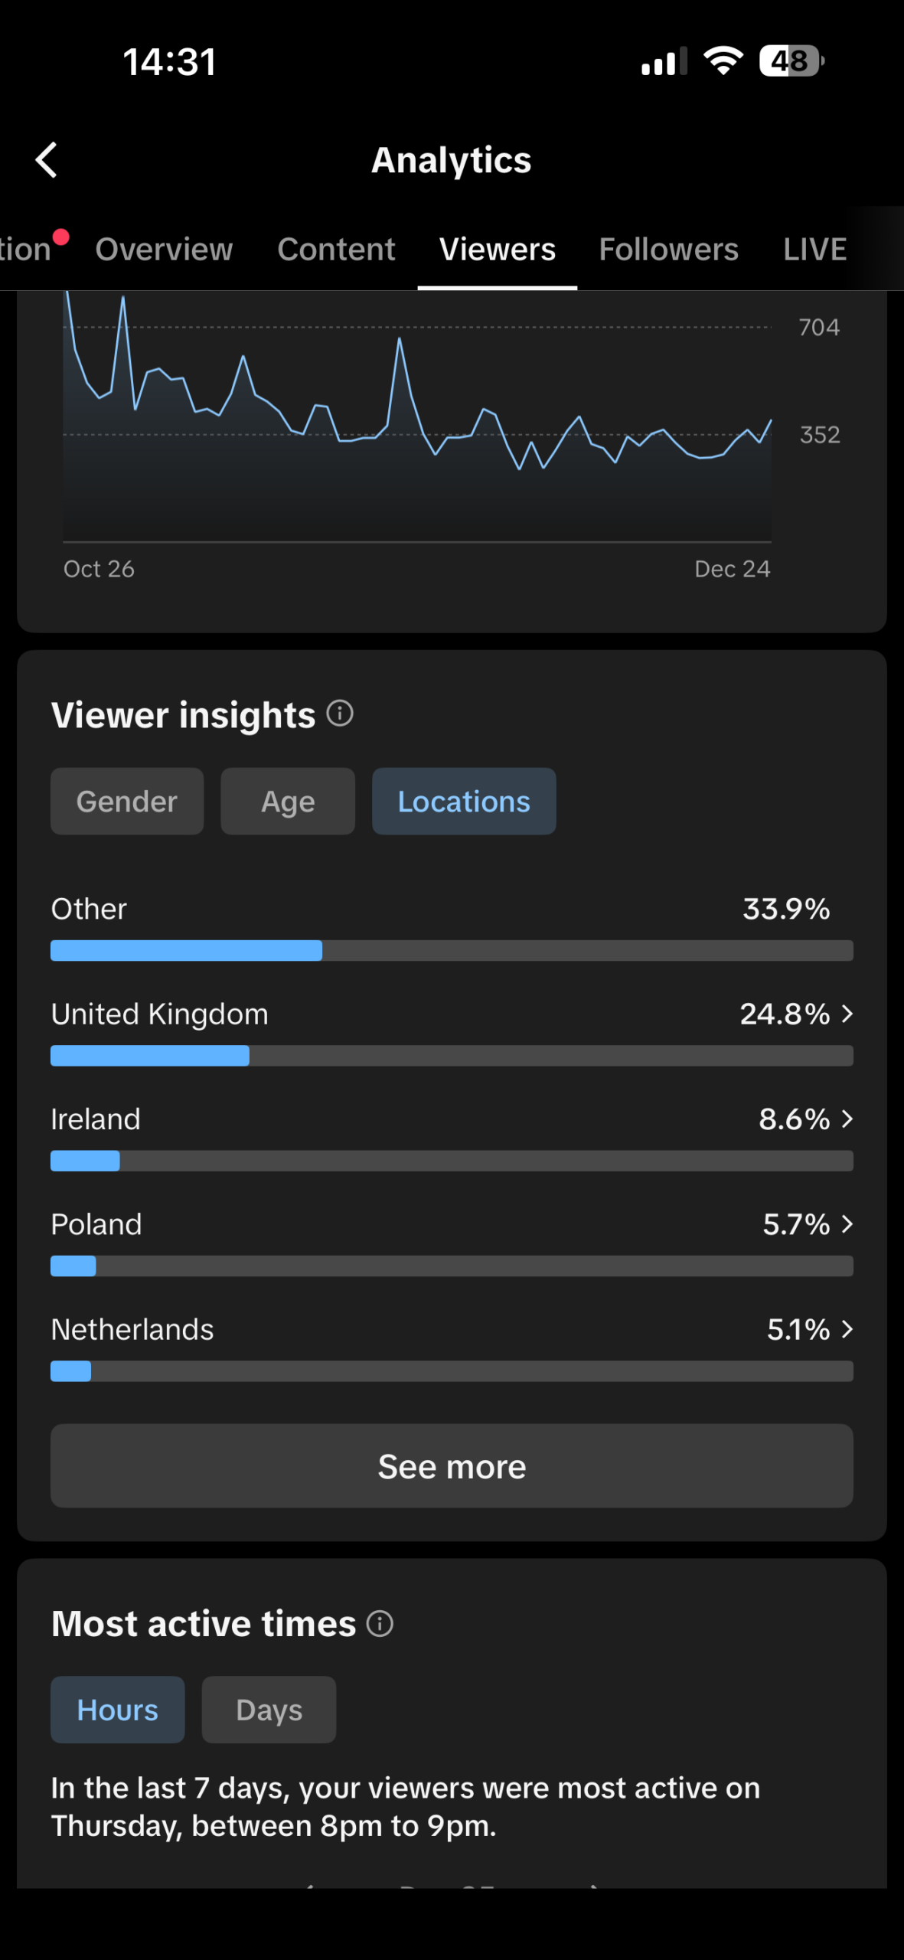Open the Overview tab
The height and width of the screenshot is (1960, 904).
click(164, 250)
